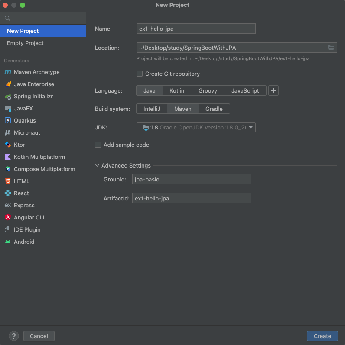Click the Cancel button
This screenshot has height=345, width=345.
39,336
